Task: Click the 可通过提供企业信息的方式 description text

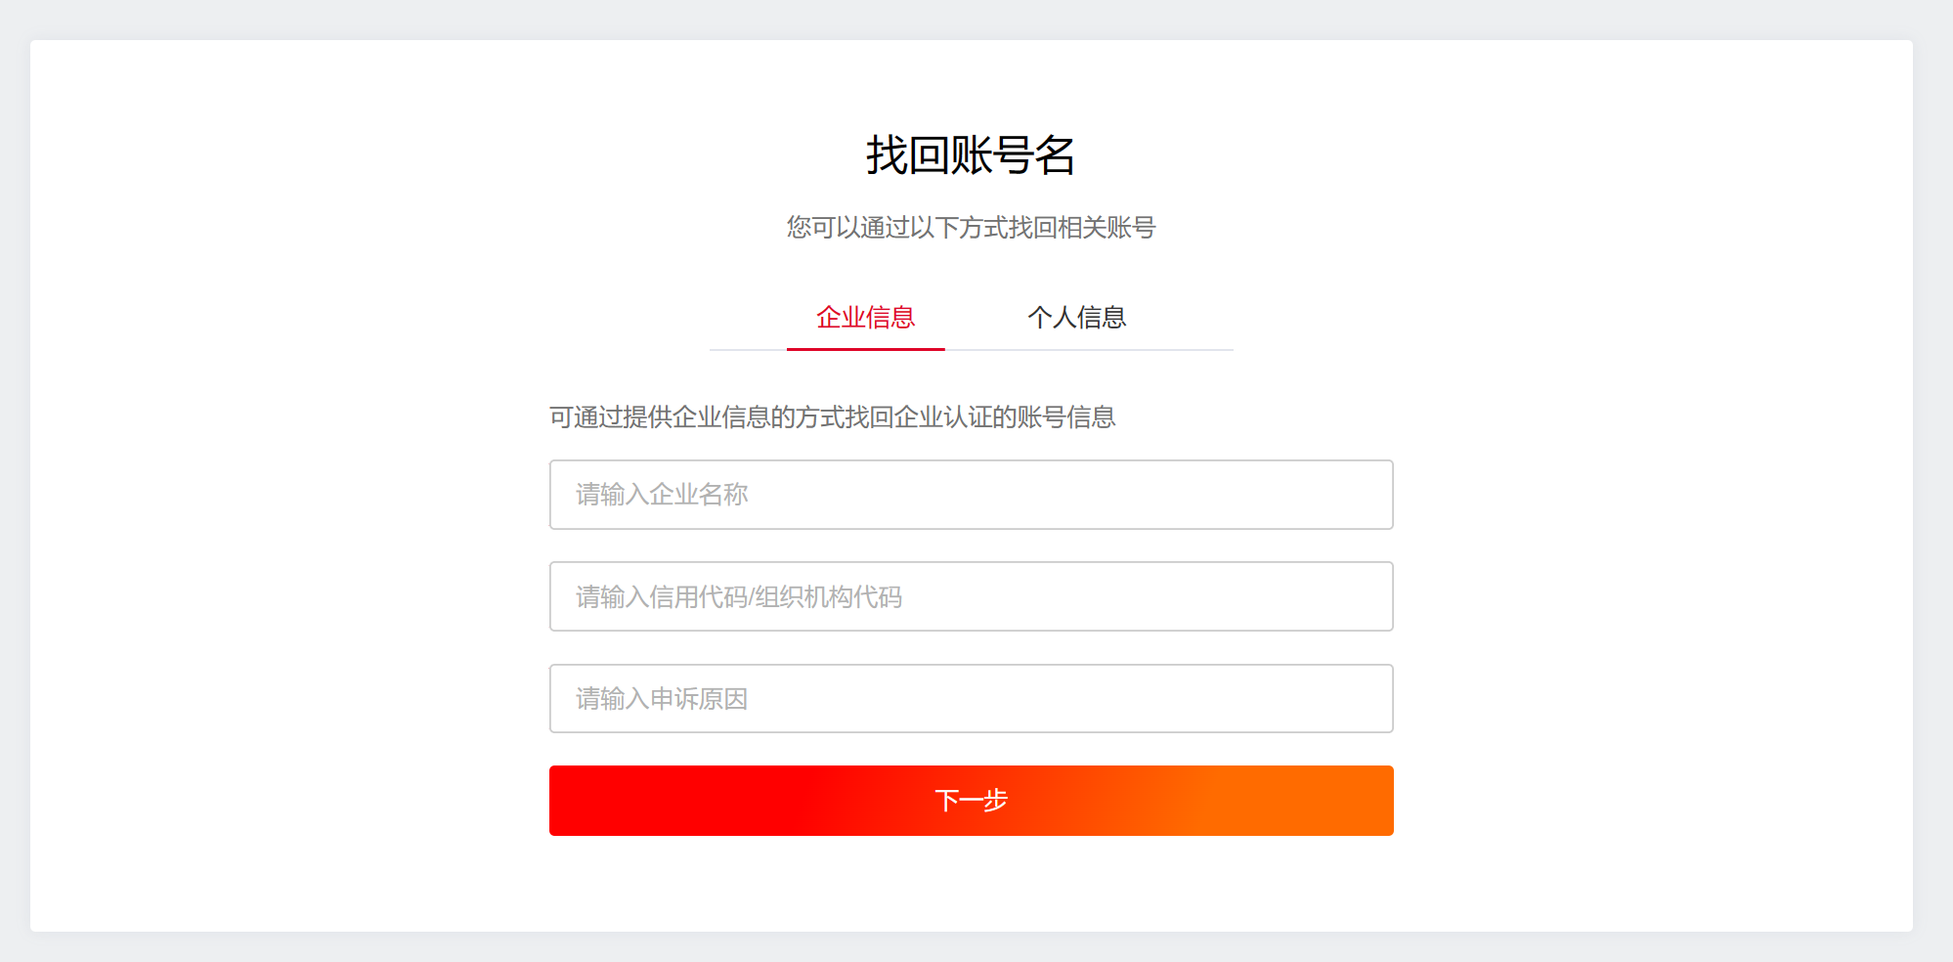Action: (832, 417)
